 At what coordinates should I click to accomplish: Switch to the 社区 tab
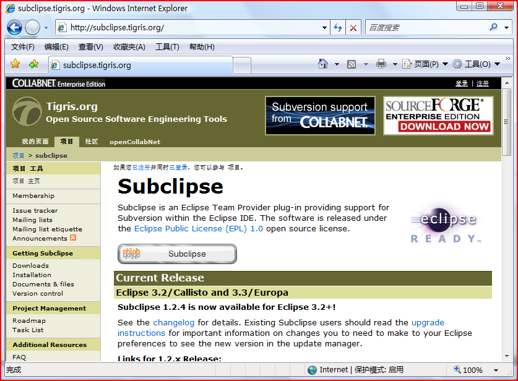92,142
